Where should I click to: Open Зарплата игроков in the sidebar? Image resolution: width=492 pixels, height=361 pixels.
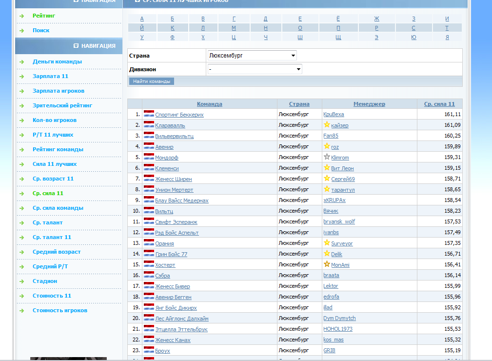click(59, 91)
